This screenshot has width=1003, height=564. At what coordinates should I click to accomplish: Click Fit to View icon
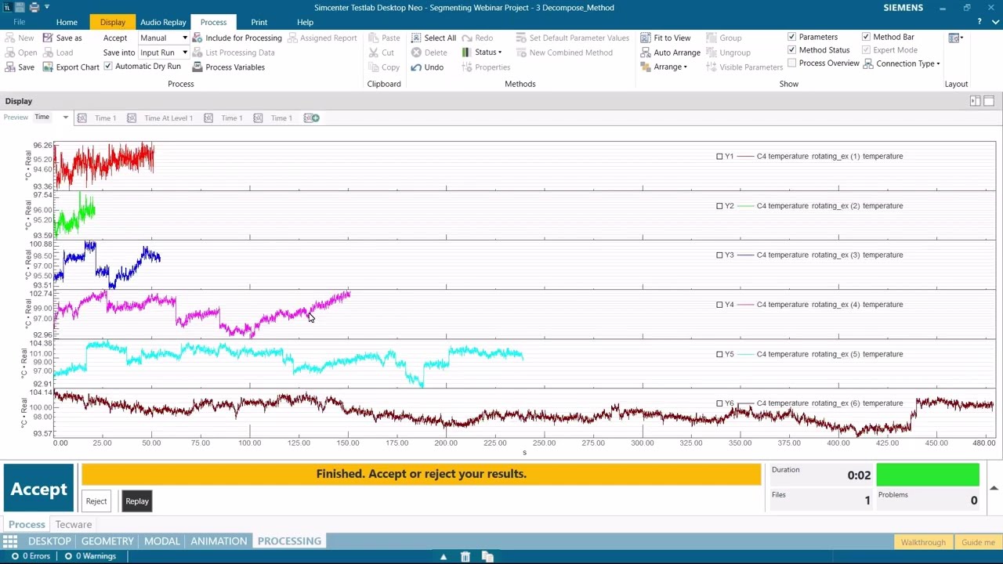(646, 38)
